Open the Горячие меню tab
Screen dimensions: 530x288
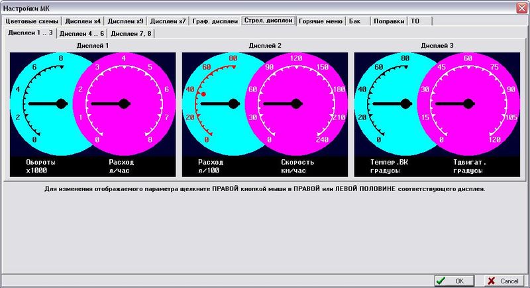click(321, 21)
